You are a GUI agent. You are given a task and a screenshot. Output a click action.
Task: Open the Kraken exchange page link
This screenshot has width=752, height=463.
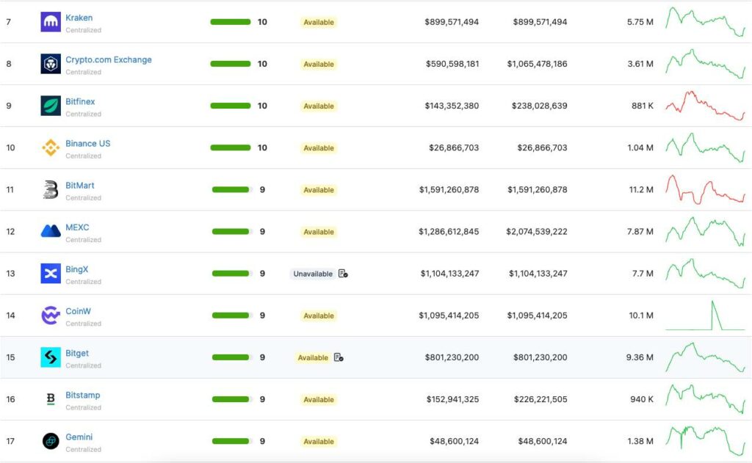pyautogui.click(x=79, y=18)
